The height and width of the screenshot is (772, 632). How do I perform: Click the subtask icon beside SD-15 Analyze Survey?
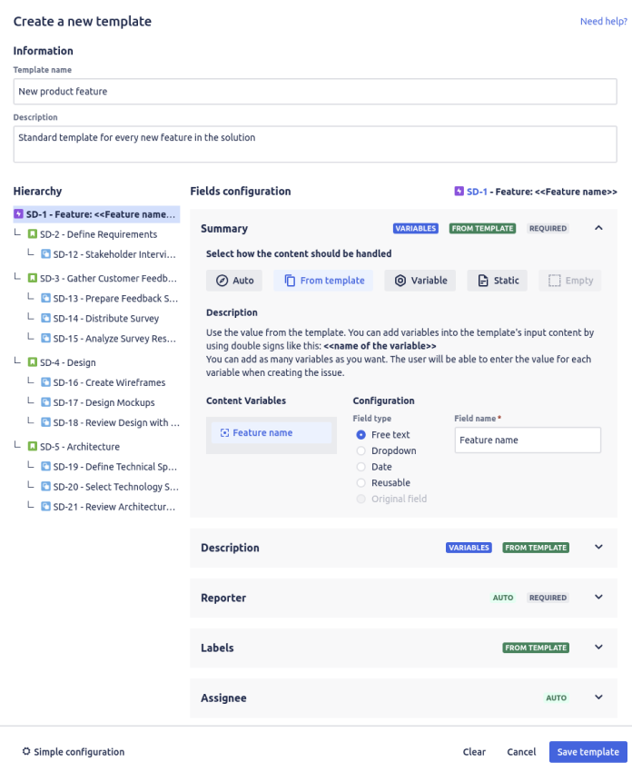(x=45, y=338)
